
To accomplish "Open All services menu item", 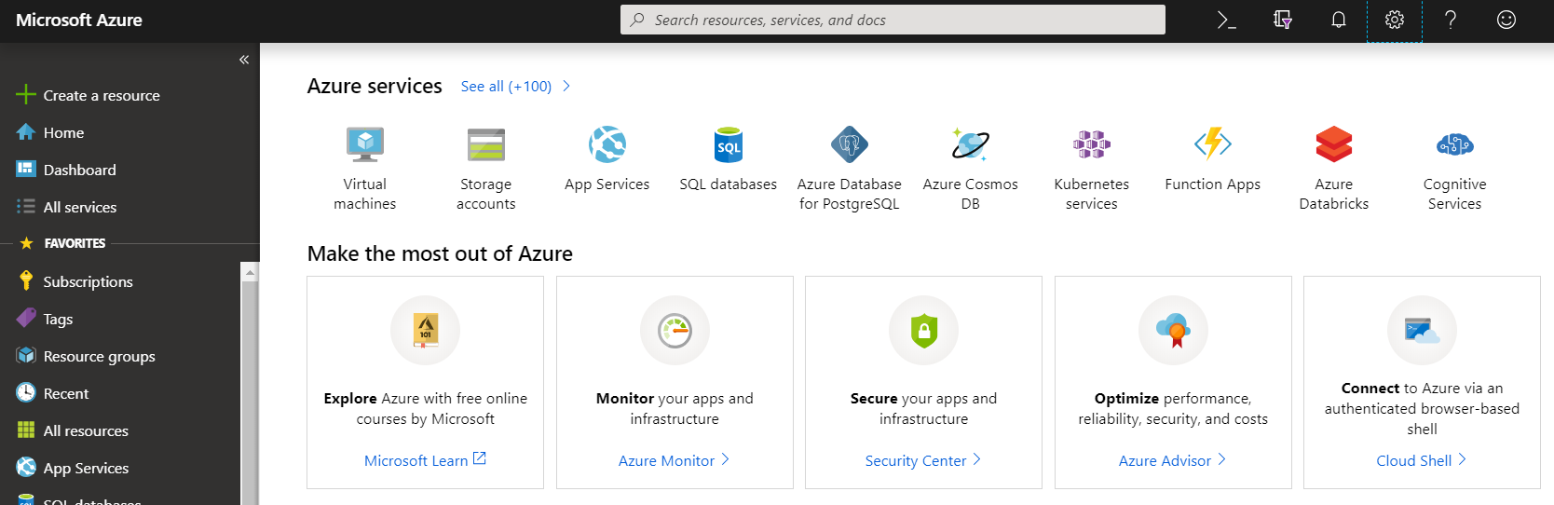I will point(79,207).
